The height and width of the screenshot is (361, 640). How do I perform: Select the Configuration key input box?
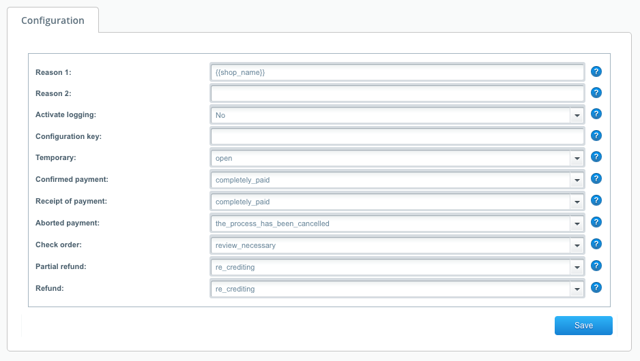coord(397,136)
